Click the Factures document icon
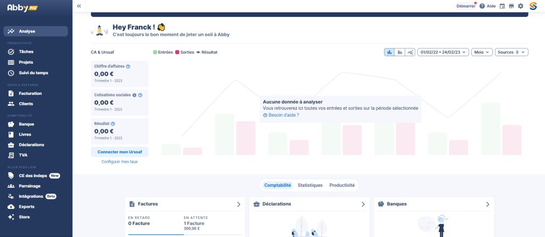 point(132,204)
